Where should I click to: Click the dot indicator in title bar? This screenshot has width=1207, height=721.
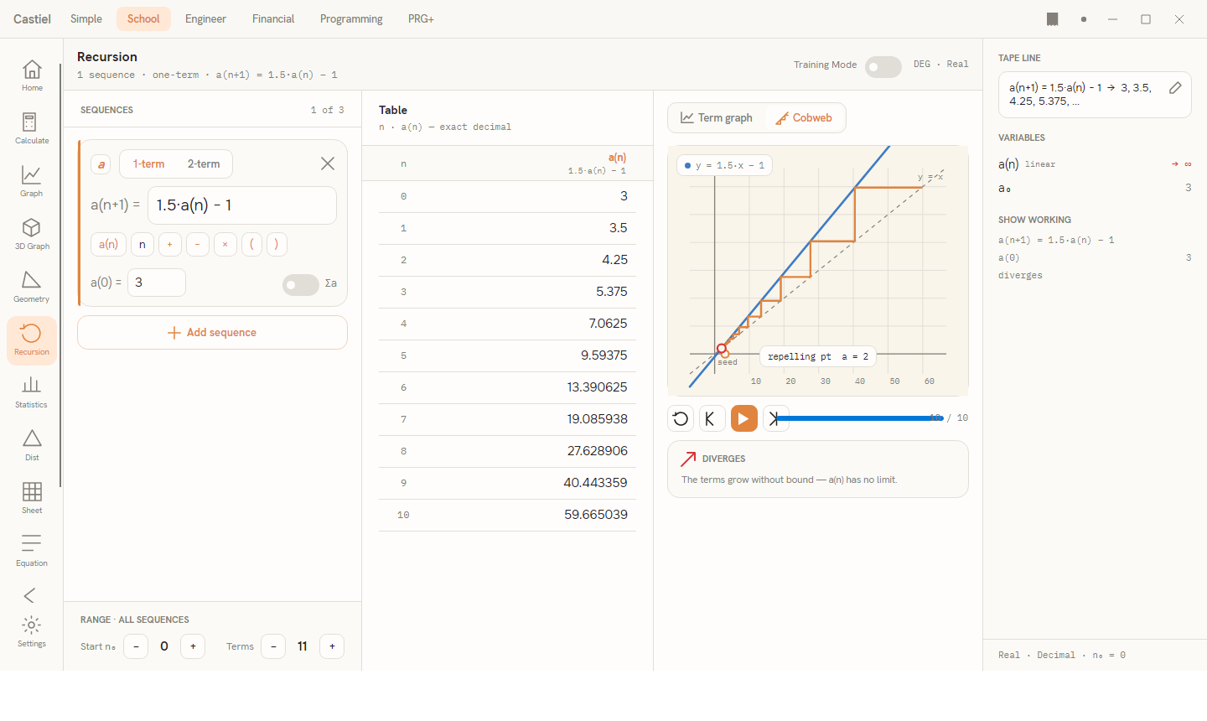(1084, 19)
